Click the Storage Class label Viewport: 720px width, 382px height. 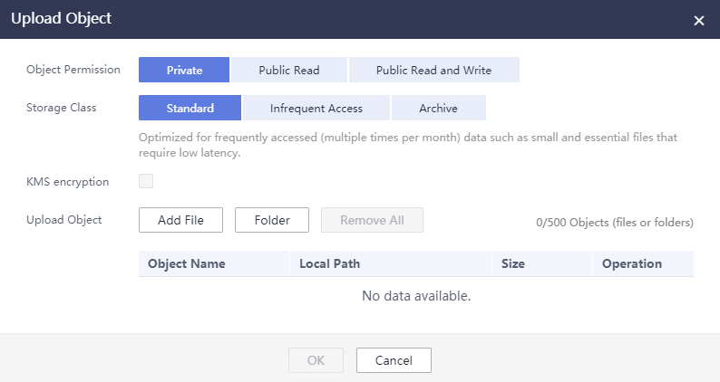click(61, 108)
